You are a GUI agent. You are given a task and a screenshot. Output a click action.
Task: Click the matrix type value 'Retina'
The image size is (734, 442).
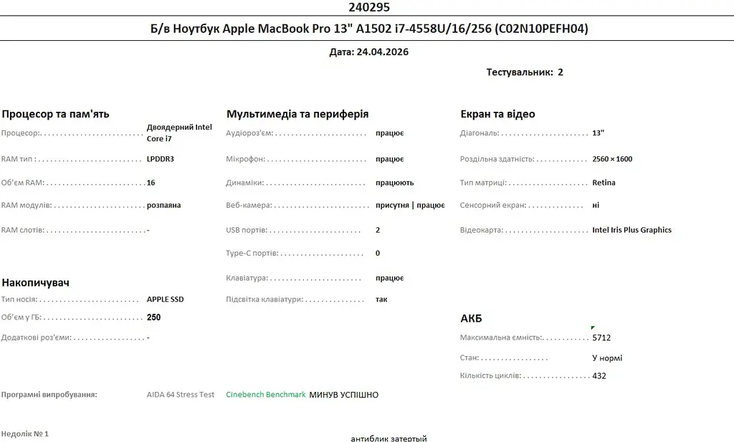pyautogui.click(x=604, y=183)
